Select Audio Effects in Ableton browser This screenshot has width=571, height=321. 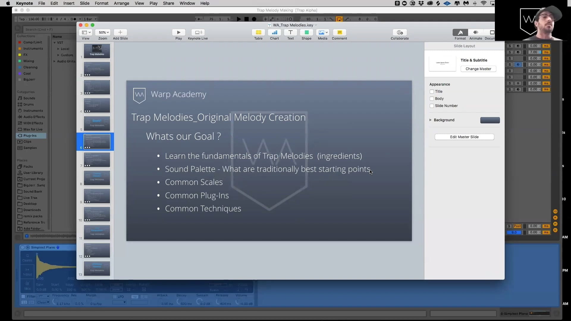point(34,117)
